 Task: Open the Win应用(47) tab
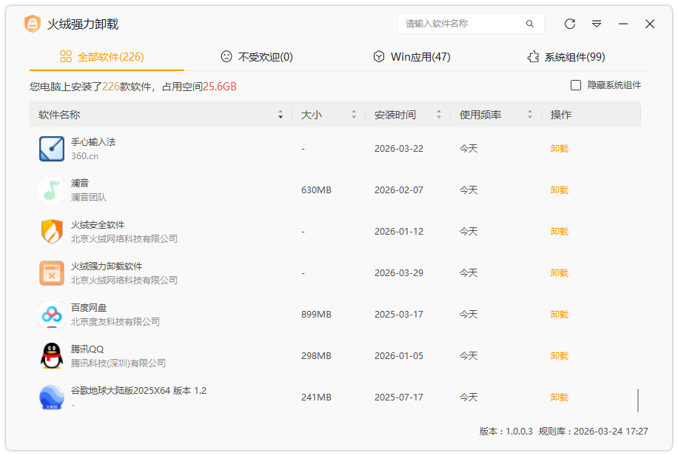412,57
